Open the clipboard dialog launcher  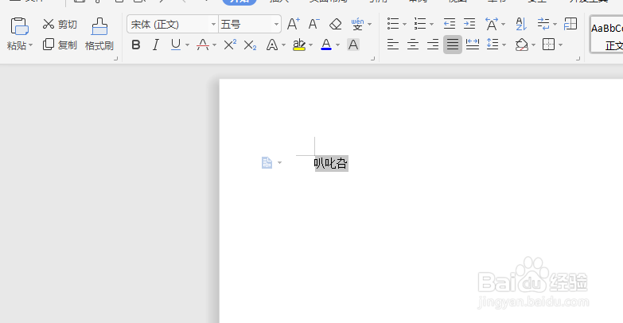(116, 59)
